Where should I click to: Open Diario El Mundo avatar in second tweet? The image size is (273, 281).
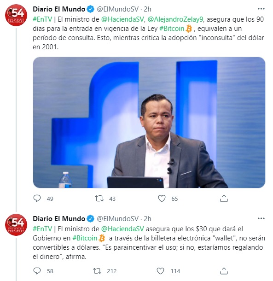pos(16,225)
